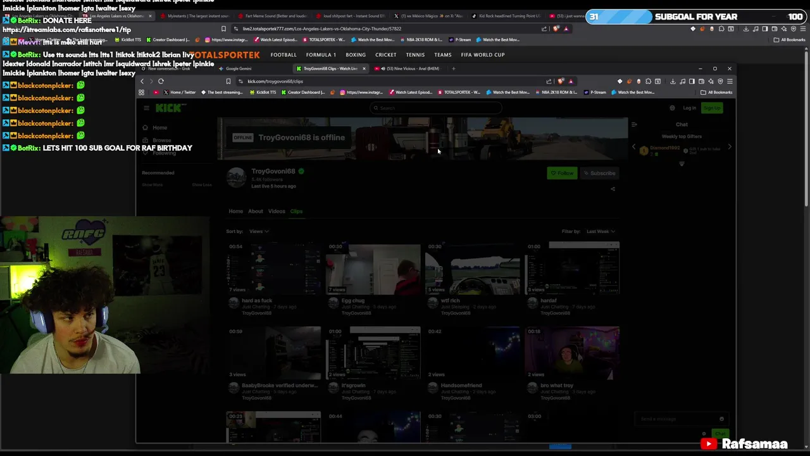Image resolution: width=810 pixels, height=456 pixels.
Task: Click Log In on Kick
Action: 689,108
